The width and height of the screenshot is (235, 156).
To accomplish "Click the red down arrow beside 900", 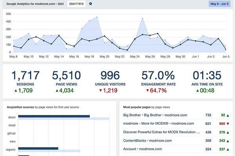I will (228, 124).
